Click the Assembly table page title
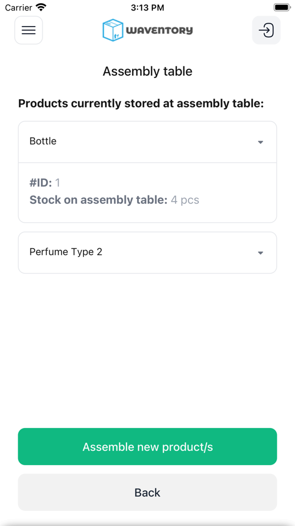 [147, 71]
